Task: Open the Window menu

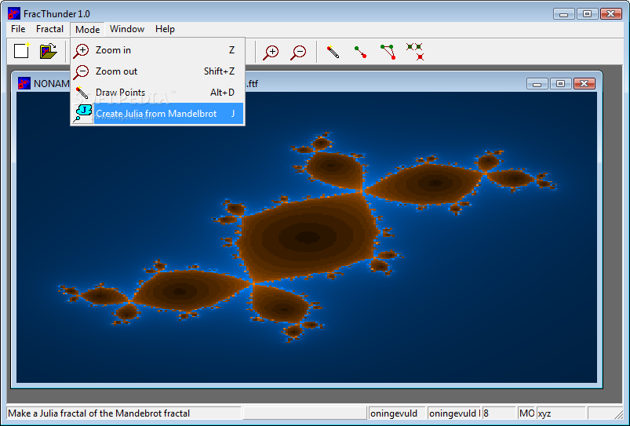Action: (127, 29)
